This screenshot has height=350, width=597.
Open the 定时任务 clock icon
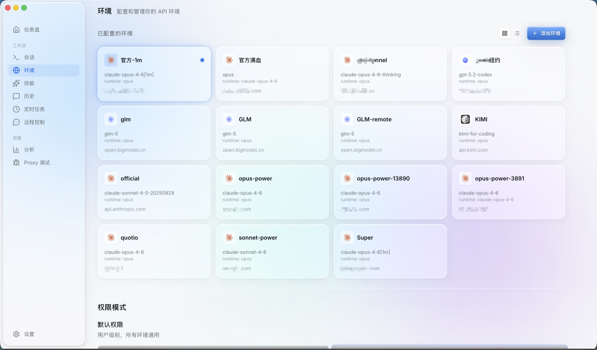pyautogui.click(x=16, y=109)
